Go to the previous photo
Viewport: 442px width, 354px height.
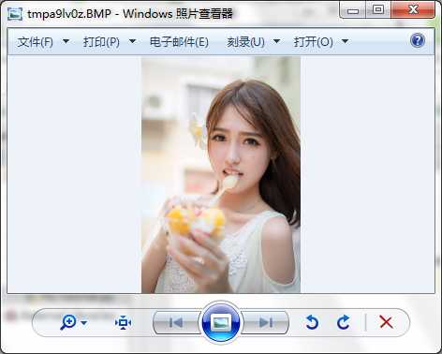[x=176, y=322]
